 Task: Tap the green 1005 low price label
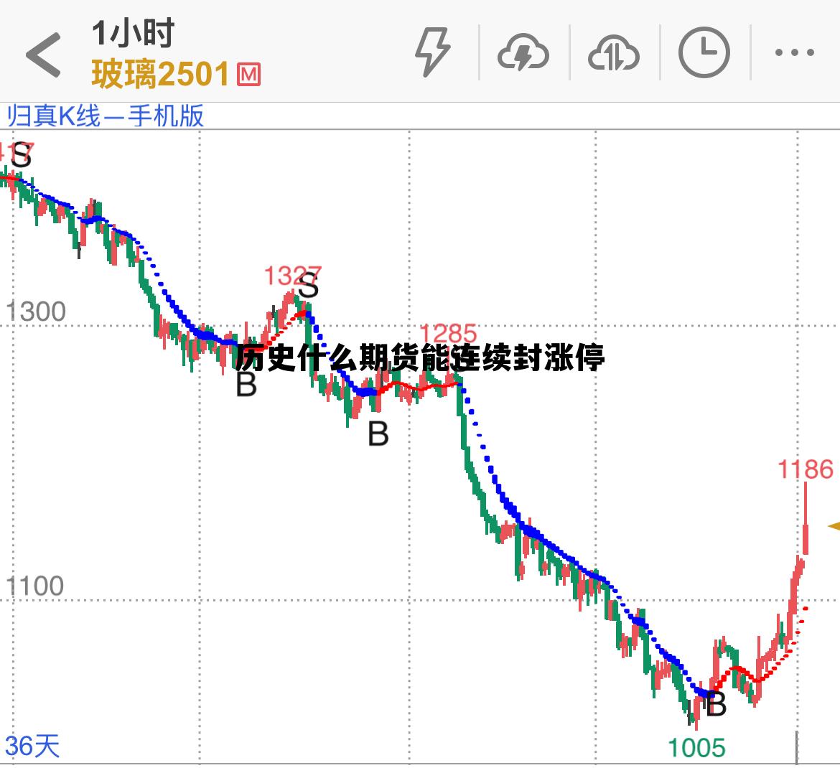point(696,748)
